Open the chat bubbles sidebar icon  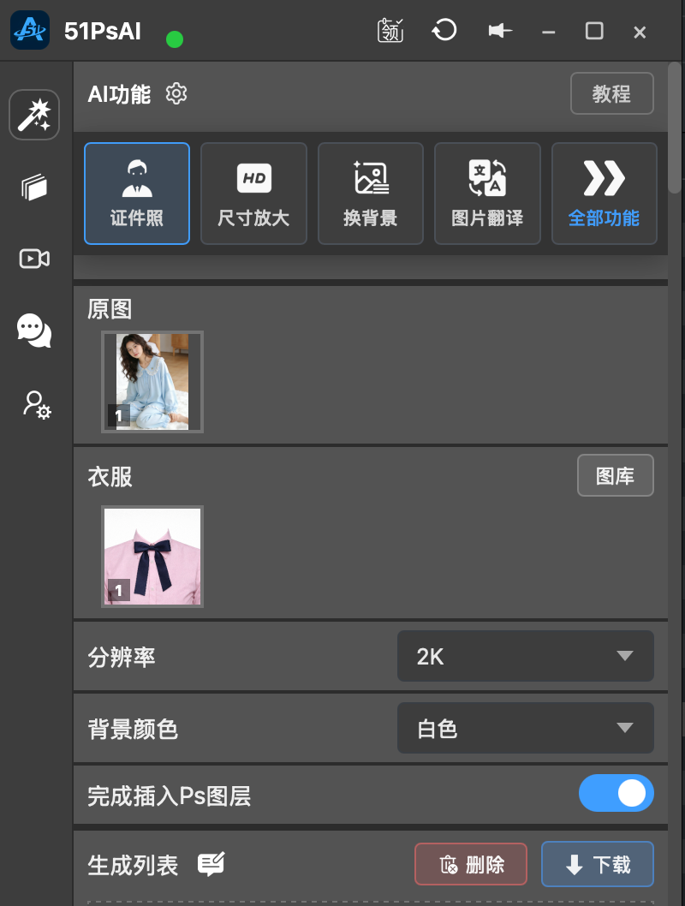34,331
